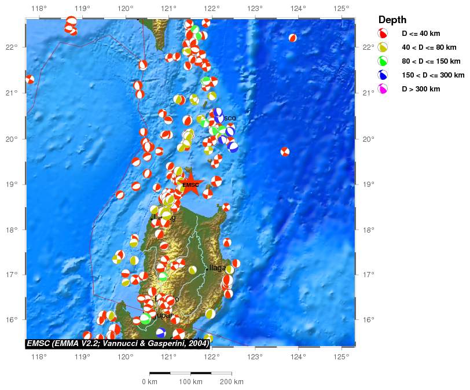
Task: Click the red EMSC star marker
Action: click(x=190, y=184)
